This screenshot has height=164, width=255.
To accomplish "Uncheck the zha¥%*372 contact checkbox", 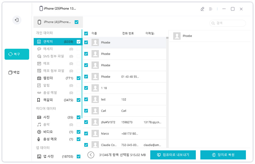I will pyautogui.click(x=86, y=122).
